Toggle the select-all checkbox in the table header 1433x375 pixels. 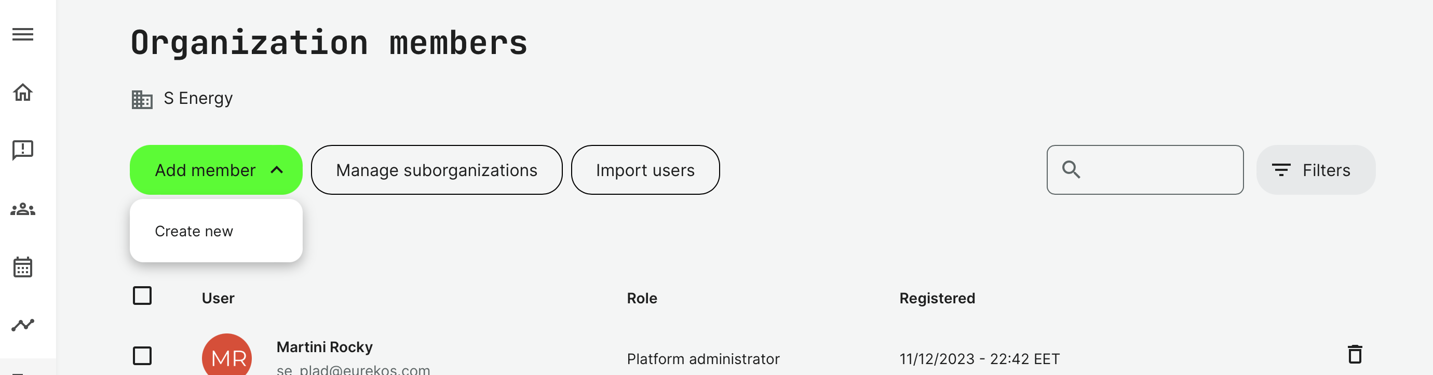[x=142, y=296]
